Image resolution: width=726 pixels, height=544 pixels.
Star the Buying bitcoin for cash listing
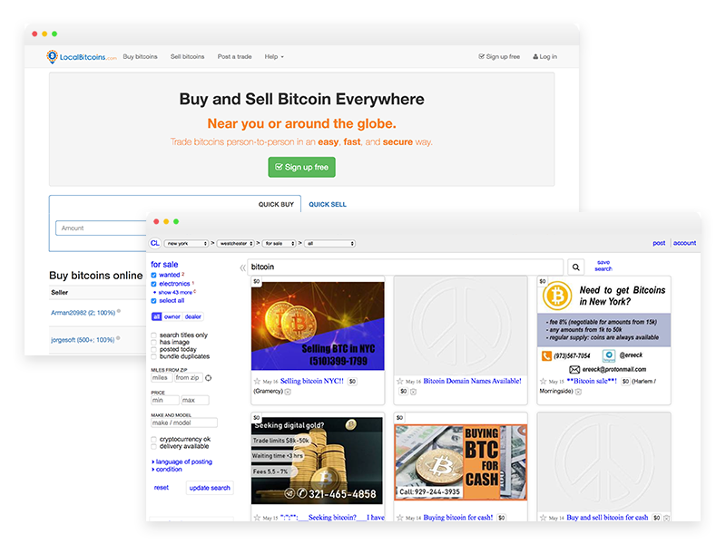399,517
